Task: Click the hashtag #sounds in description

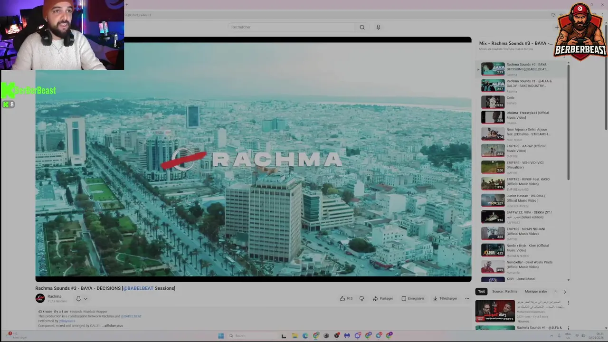Action: (x=76, y=312)
